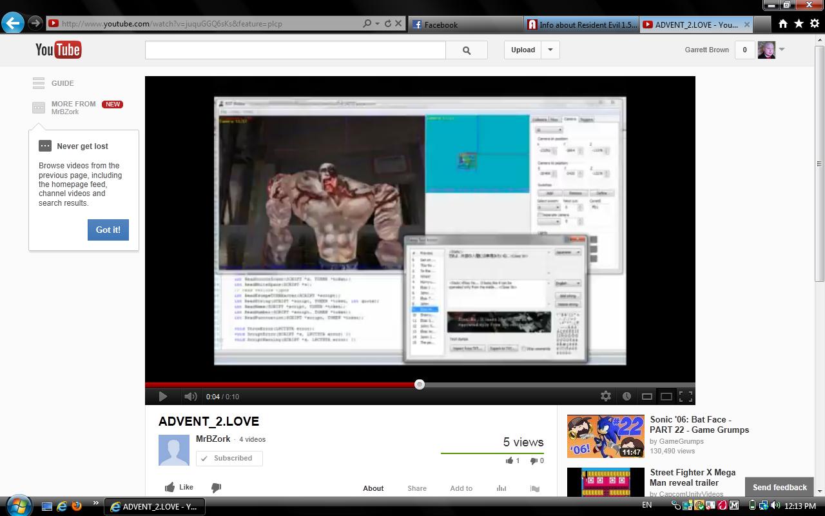The width and height of the screenshot is (825, 516).
Task: Click the Got it! button
Action: (x=108, y=230)
